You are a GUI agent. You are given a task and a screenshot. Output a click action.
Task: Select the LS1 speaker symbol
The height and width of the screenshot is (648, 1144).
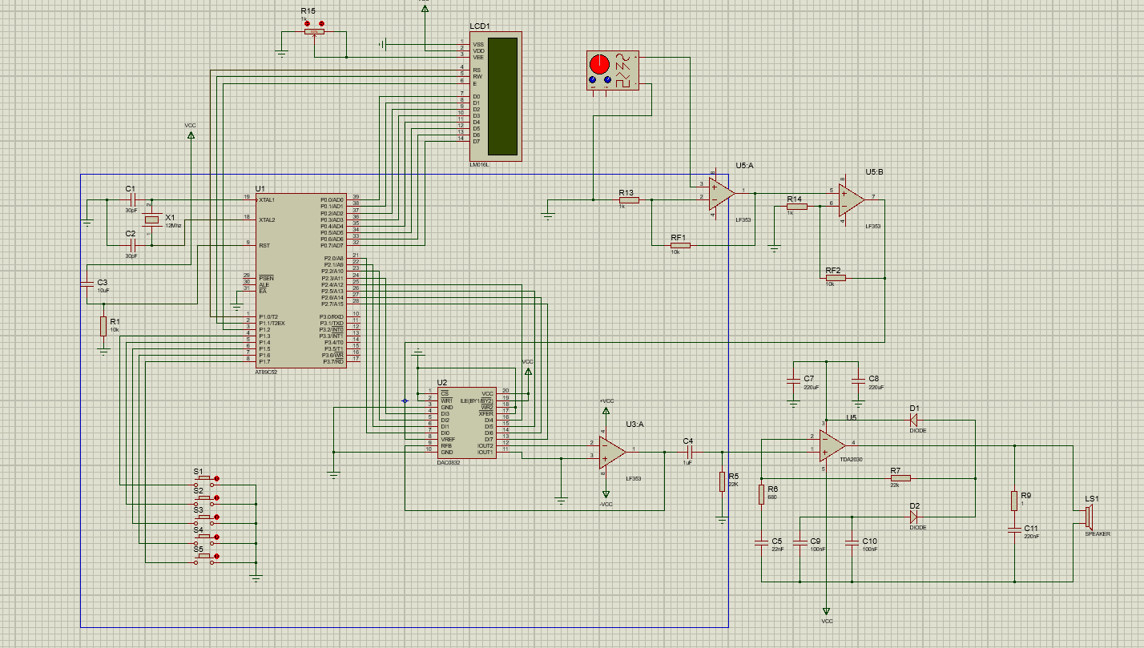pos(1090,517)
